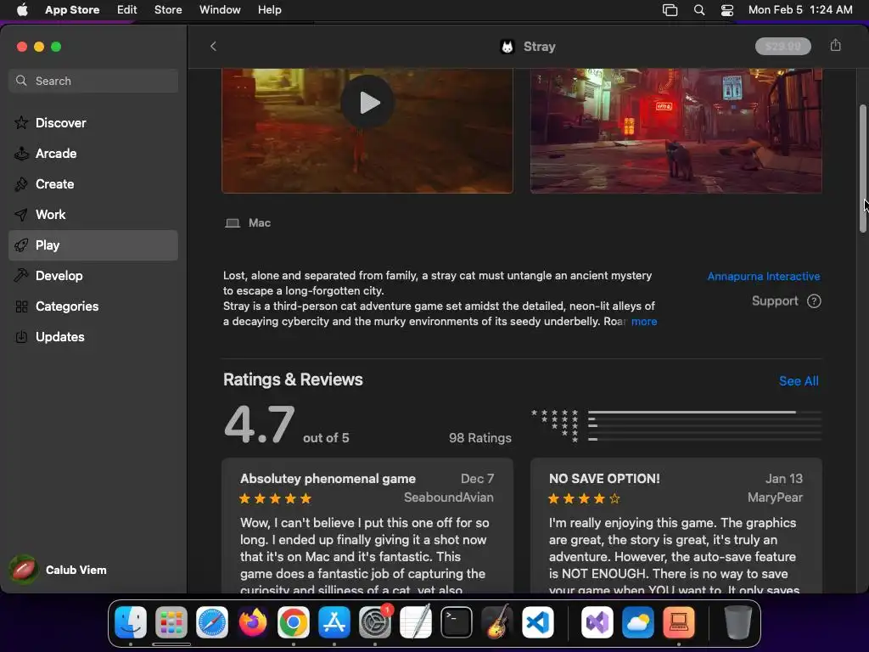Open Control Center in menu bar
Image resolution: width=869 pixels, height=652 pixels.
727,10
